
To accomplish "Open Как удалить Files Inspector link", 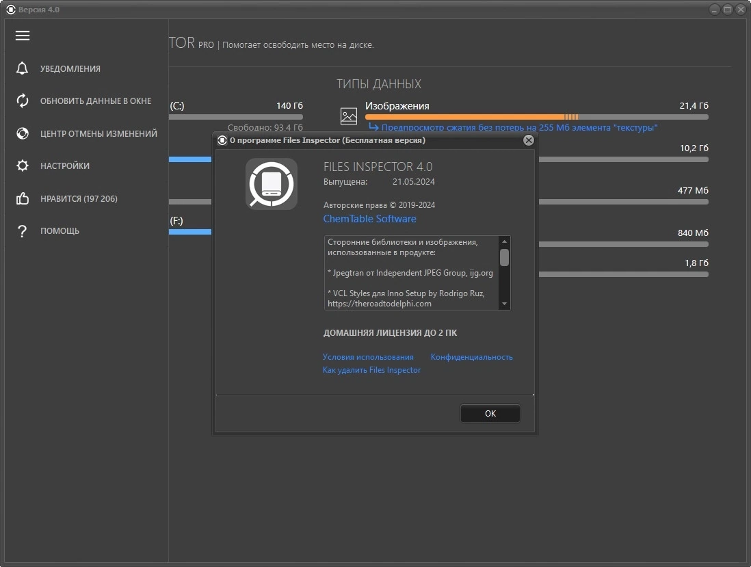I will coord(371,370).
